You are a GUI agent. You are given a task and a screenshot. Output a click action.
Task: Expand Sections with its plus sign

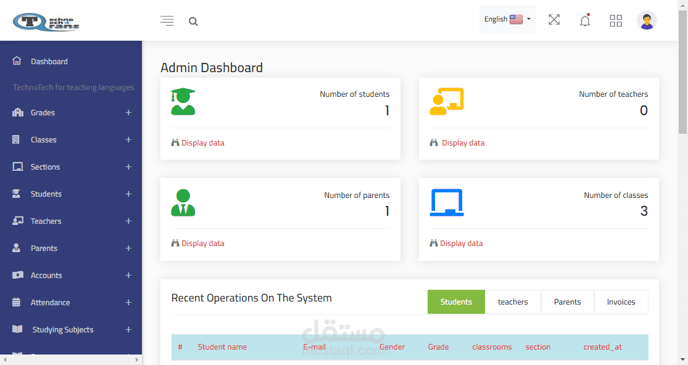coord(128,167)
